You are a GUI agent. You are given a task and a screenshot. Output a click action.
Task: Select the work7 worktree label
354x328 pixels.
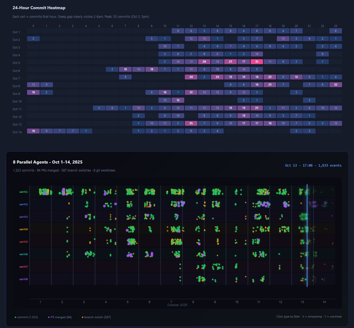coord(23,267)
